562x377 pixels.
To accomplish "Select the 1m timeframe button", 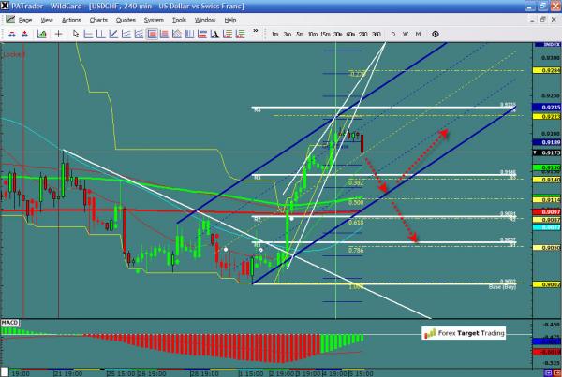I will (x=275, y=34).
